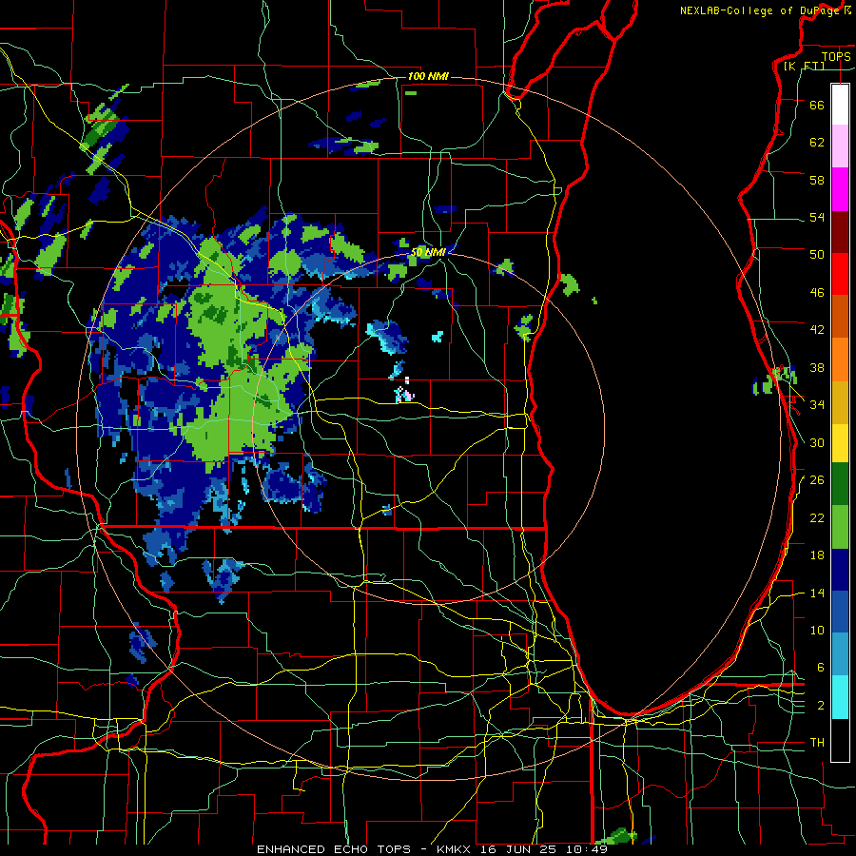
Task: Click the 34 legend value
Action: click(817, 404)
